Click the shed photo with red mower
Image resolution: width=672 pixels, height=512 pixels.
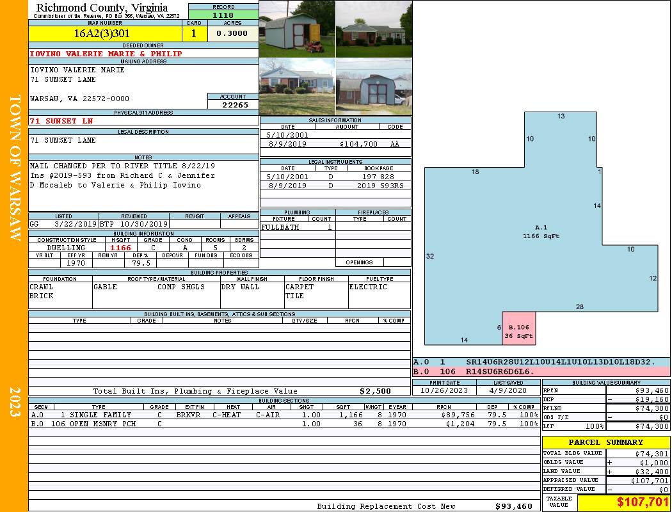[x=297, y=29]
